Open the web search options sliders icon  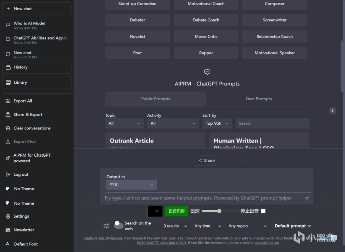pos(106,226)
